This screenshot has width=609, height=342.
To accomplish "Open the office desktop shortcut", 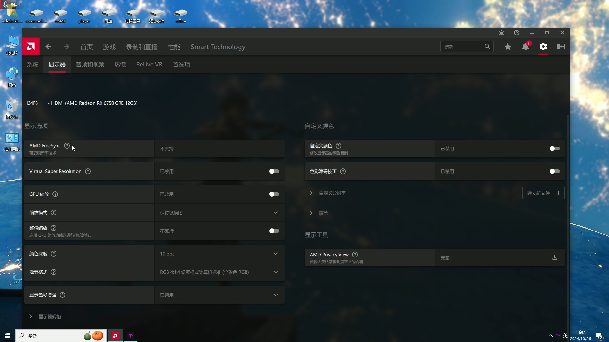I will 181,16.
